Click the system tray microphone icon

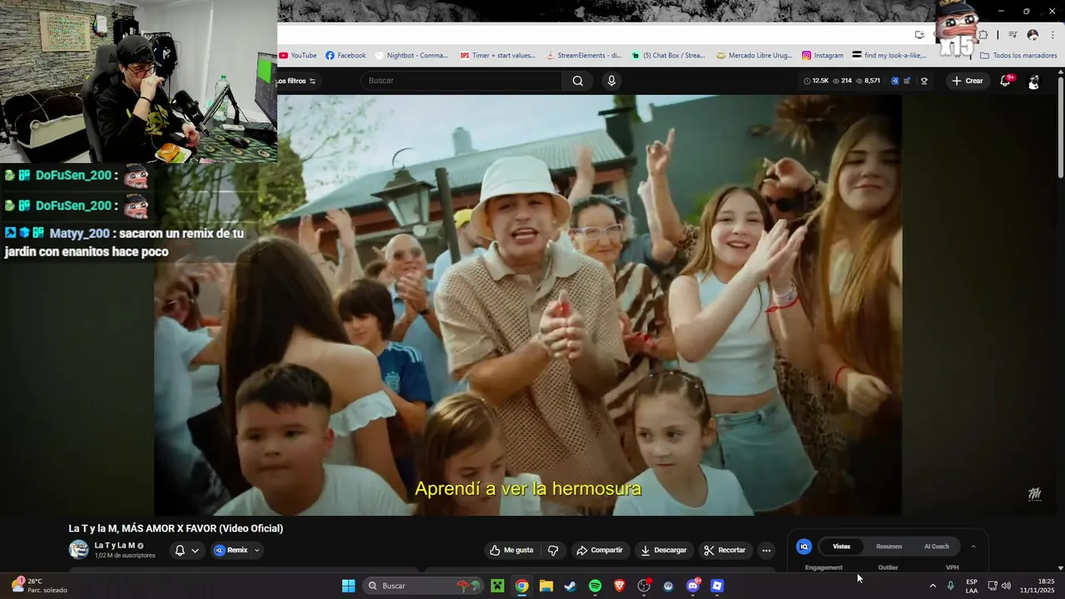click(951, 586)
